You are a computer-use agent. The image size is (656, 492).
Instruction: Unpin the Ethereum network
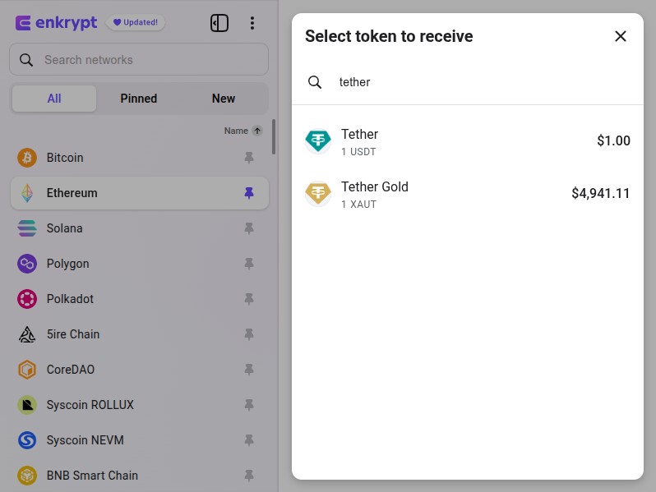[x=249, y=193]
